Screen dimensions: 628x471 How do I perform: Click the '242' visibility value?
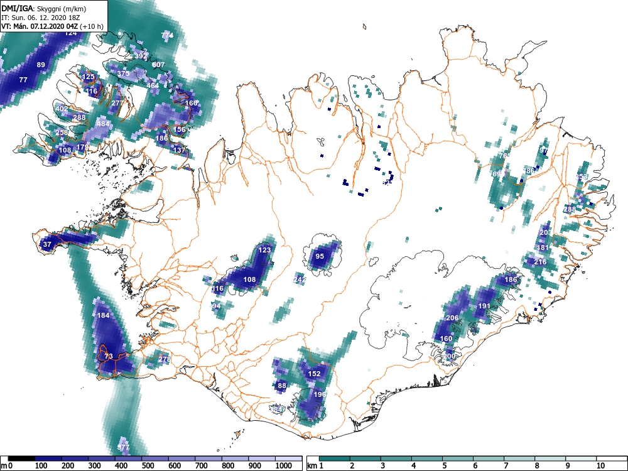coord(300,279)
